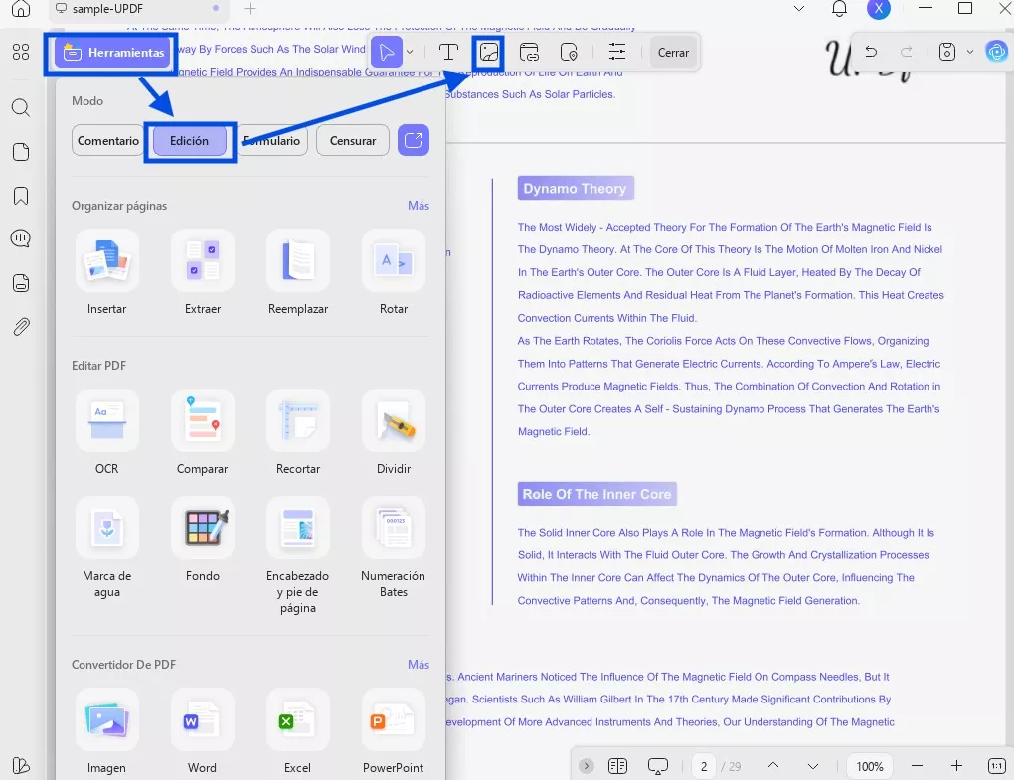The width and height of the screenshot is (1014, 780).
Task: Open Más link next to Convertidor De PDF
Action: point(419,665)
